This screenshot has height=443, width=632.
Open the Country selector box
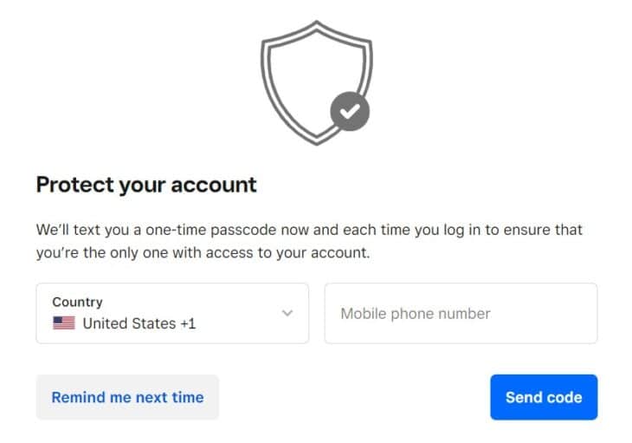click(172, 313)
